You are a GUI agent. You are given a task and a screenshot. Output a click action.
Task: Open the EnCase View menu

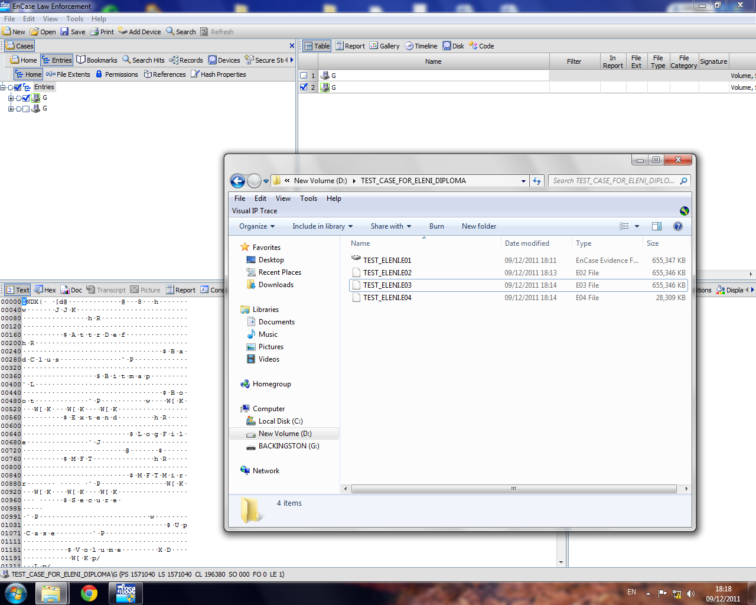point(50,19)
